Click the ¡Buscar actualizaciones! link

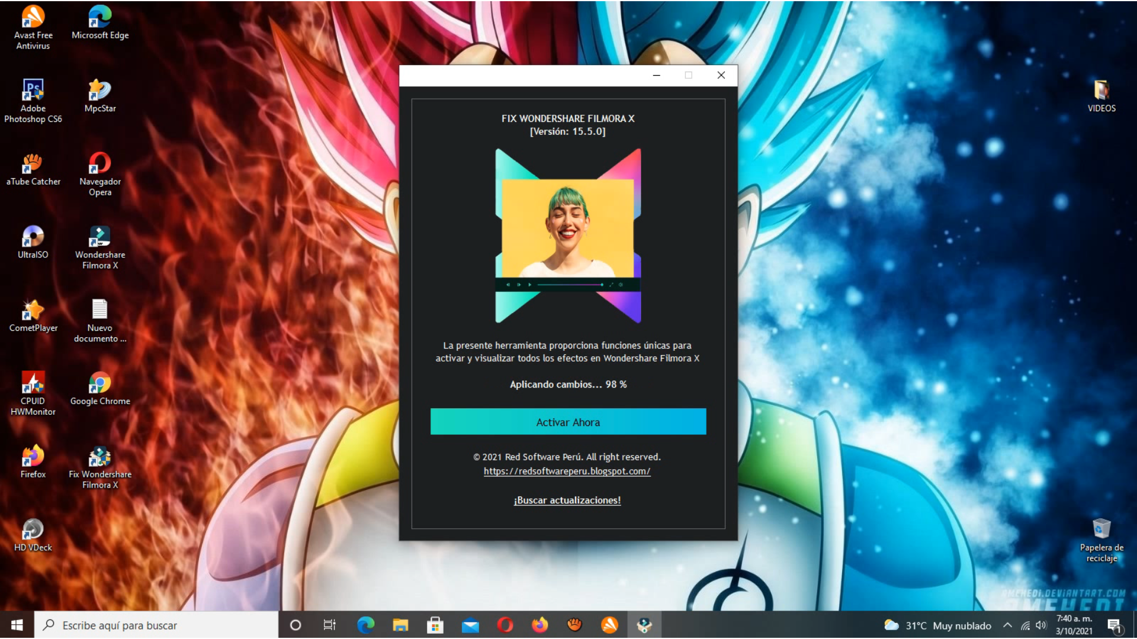pos(567,500)
